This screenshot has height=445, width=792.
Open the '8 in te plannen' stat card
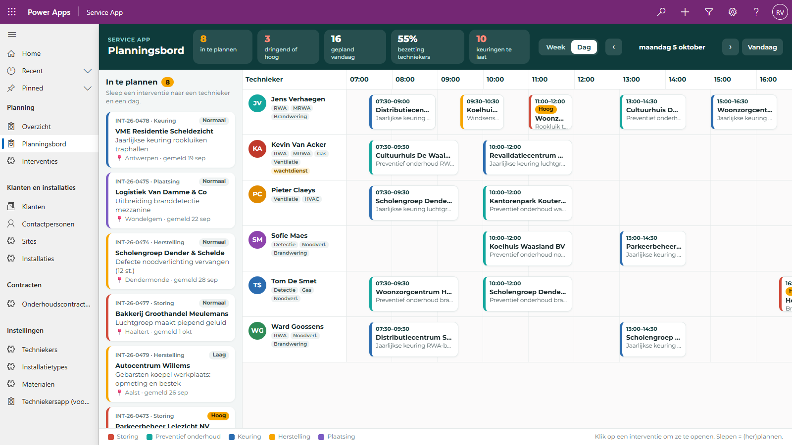pos(223,46)
